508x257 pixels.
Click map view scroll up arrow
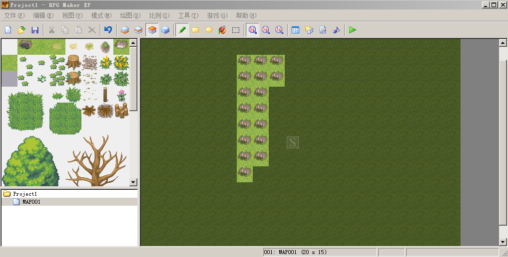pos(503,43)
